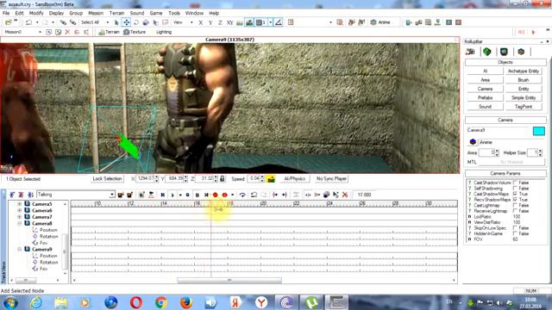Select the Rotate object tool
The width and height of the screenshot is (552, 310).
click(x=136, y=22)
